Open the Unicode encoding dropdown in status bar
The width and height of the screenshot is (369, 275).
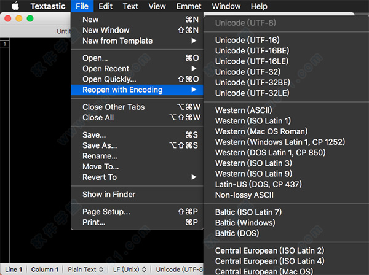click(178, 269)
